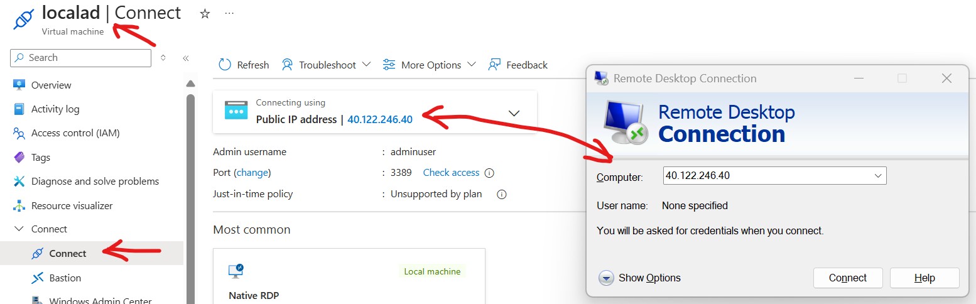Click the sidebar scrollbar up arrow

pos(191,84)
